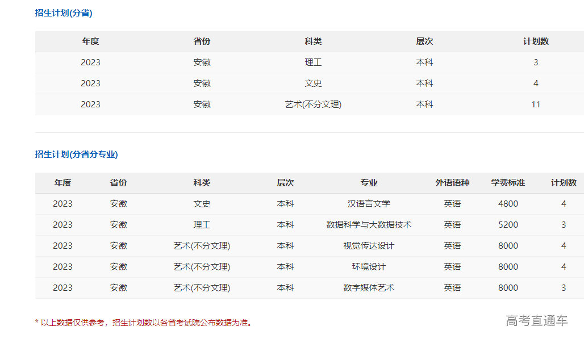Click 艺术(不分文理) in the first table
584x343 pixels.
point(314,104)
